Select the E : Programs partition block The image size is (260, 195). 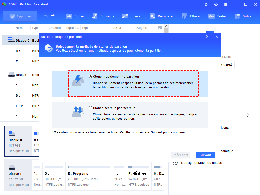[x=89, y=177]
